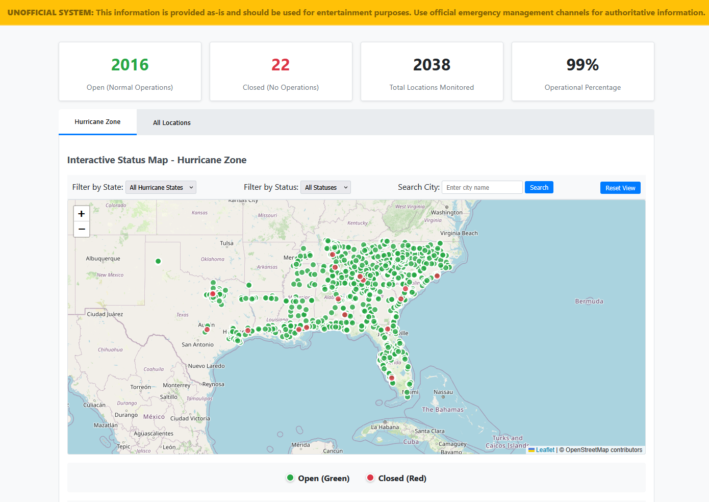Image resolution: width=709 pixels, height=502 pixels.
Task: Focus the Search City input field
Action: tap(482, 188)
